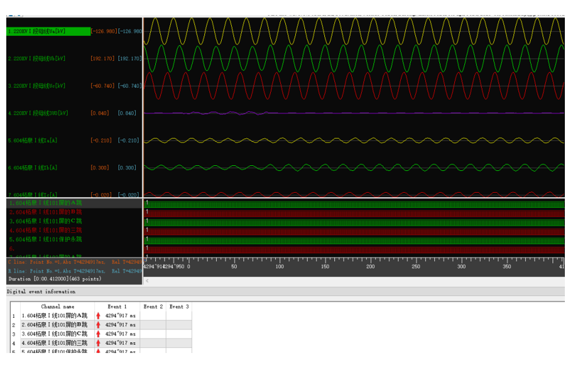The height and width of the screenshot is (375, 568).
Task: Click 4294"917 ms event time in row 3
Action: [x=120, y=334]
